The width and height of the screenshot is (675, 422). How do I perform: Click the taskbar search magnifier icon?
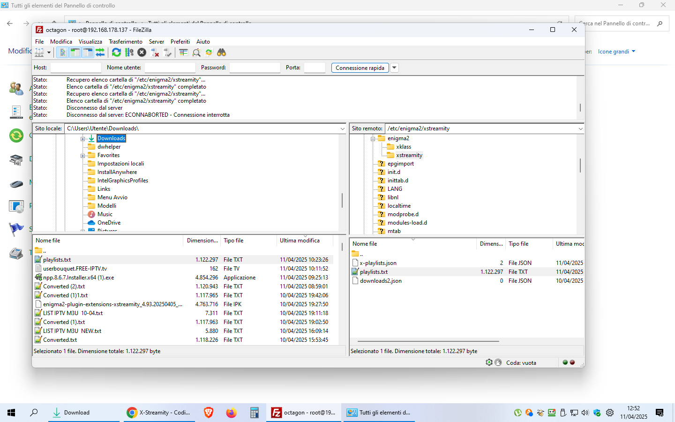[x=34, y=413]
